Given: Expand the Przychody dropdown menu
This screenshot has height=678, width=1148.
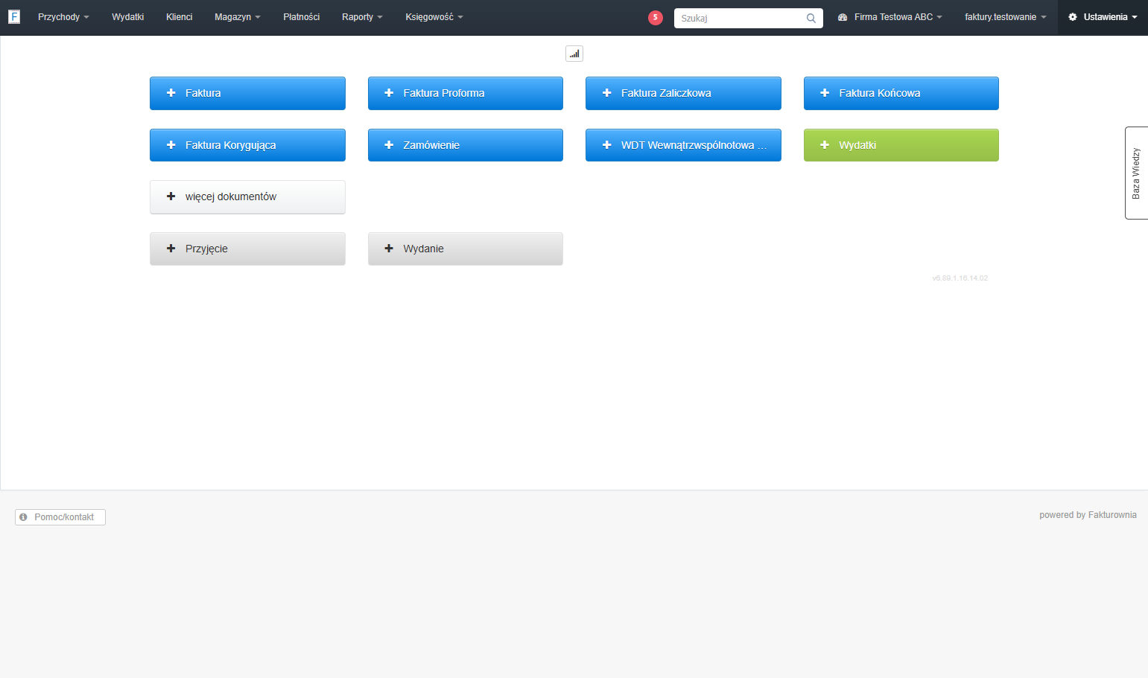Looking at the screenshot, I should (63, 17).
